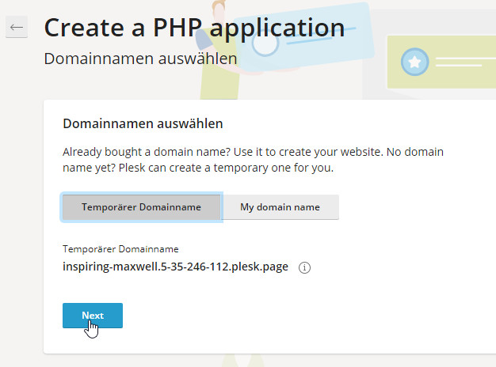Click the white circle on the blue illustration card

tap(265, 42)
